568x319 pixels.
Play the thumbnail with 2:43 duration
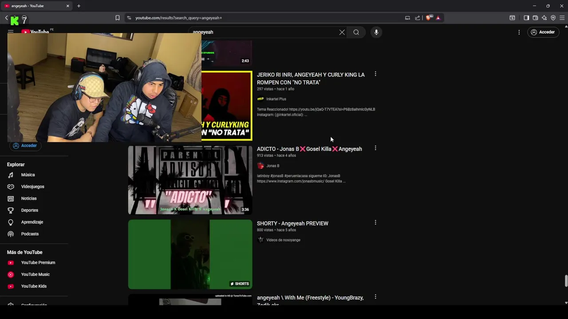pyautogui.click(x=227, y=53)
